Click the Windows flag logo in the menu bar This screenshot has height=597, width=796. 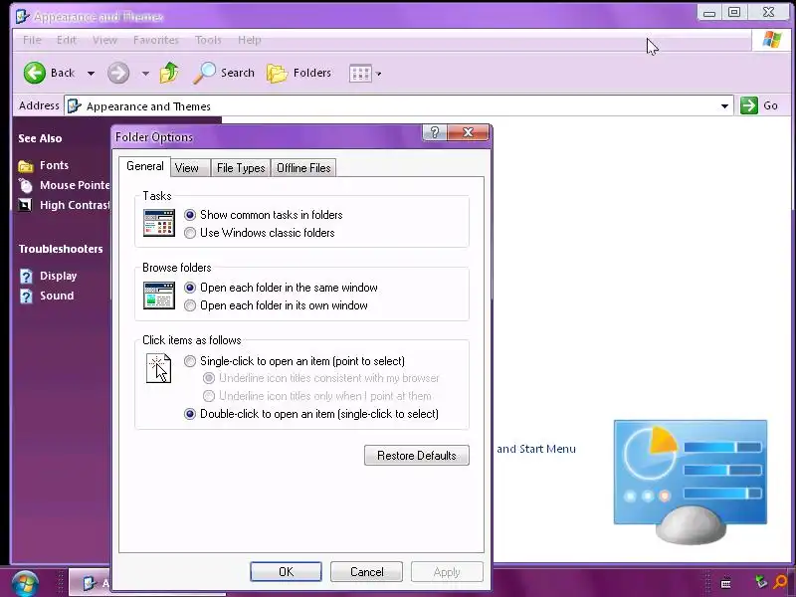[772, 40]
